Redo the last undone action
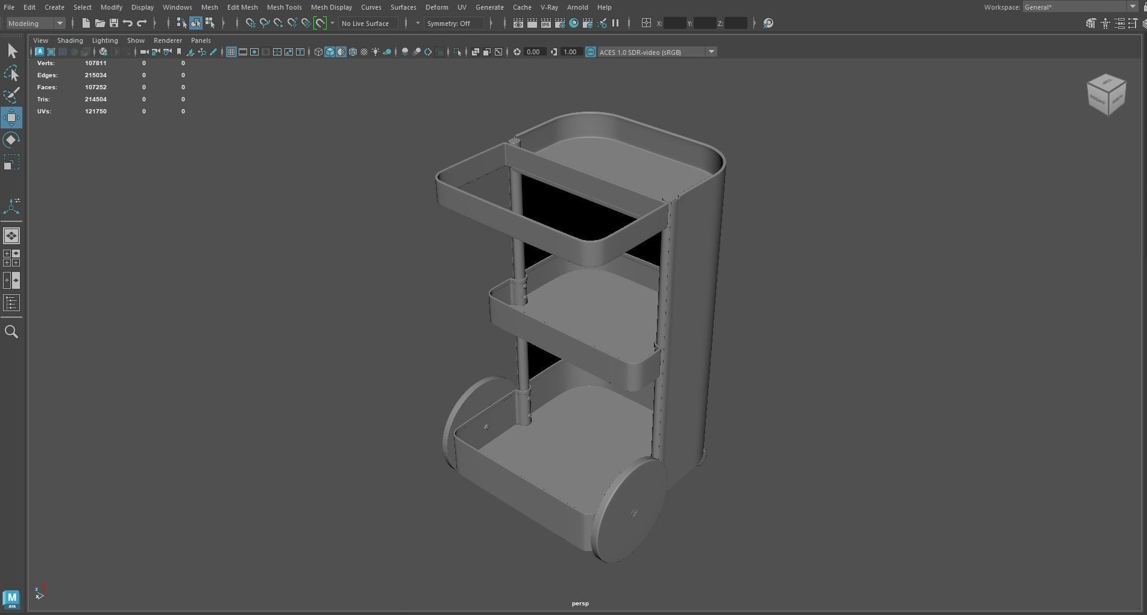The image size is (1147, 615). pos(142,23)
